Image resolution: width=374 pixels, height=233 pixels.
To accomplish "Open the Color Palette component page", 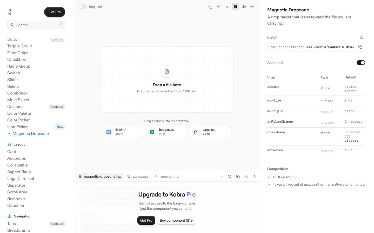I will (x=19, y=113).
